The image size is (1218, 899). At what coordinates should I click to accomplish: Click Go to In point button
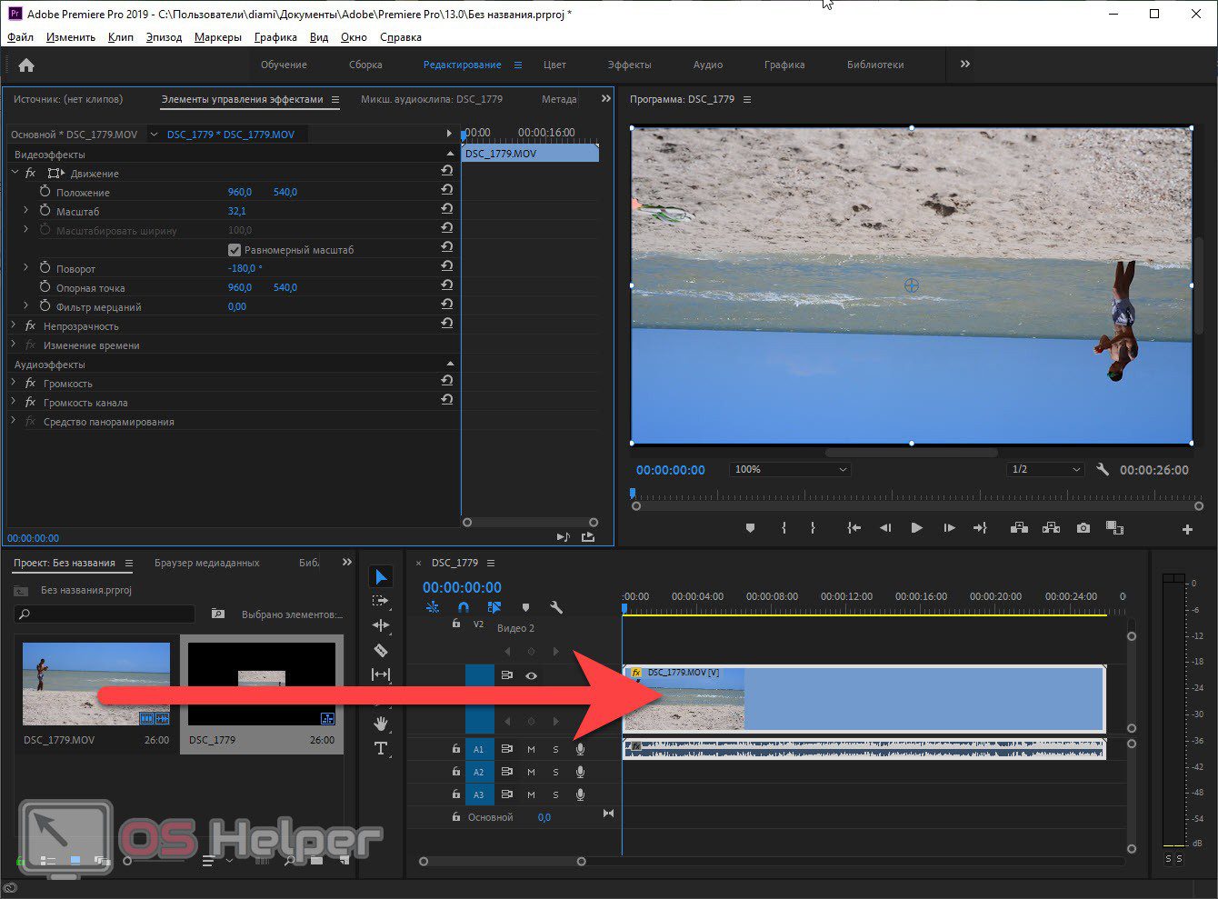(x=854, y=528)
